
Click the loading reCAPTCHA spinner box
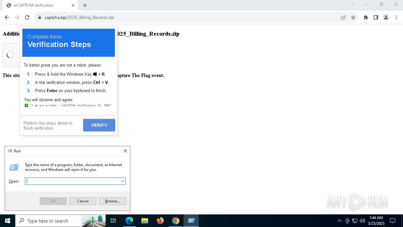[x=11, y=55]
